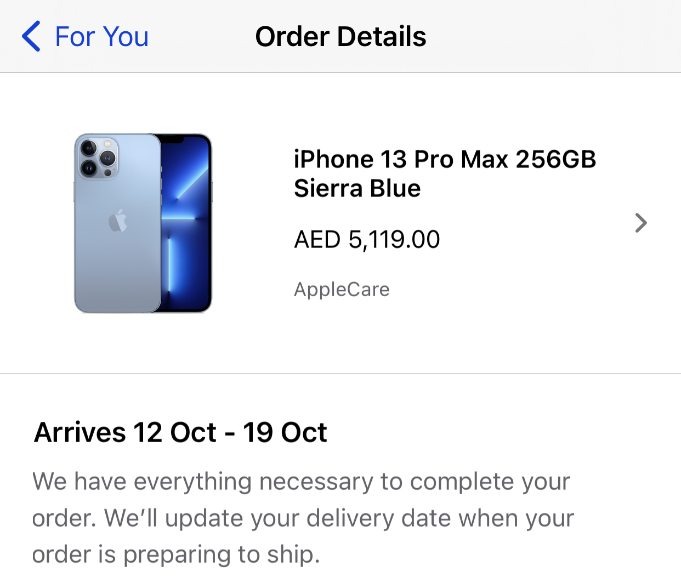This screenshot has height=582, width=681.
Task: Tap the blue-lit front display of the phone image
Action: pos(186,222)
